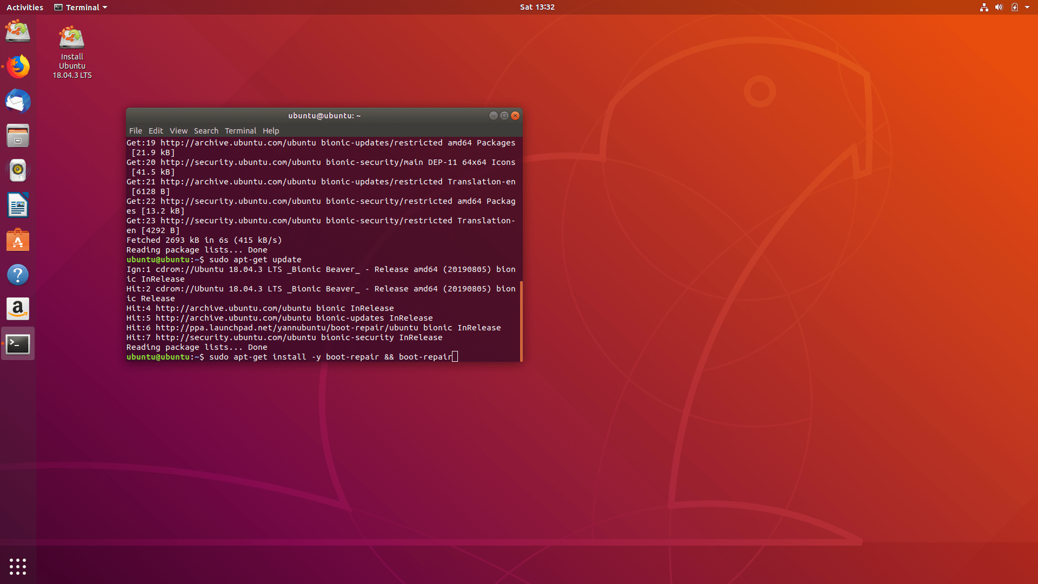Launch LibreOffice Writer from the dock
The width and height of the screenshot is (1038, 584).
18,205
